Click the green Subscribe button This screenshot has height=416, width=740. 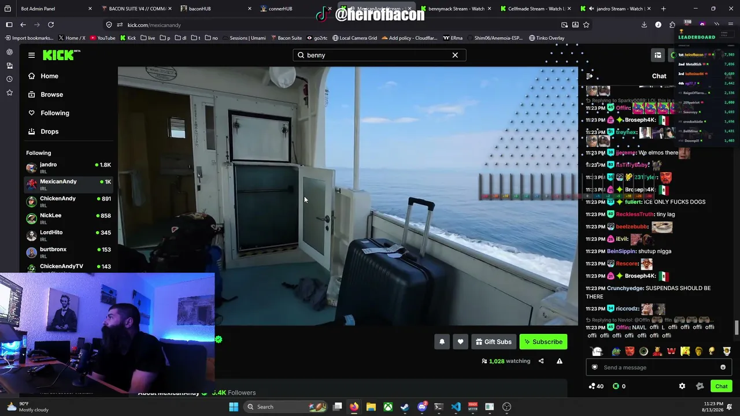click(543, 341)
